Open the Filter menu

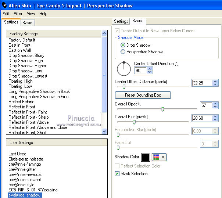click(18, 14)
